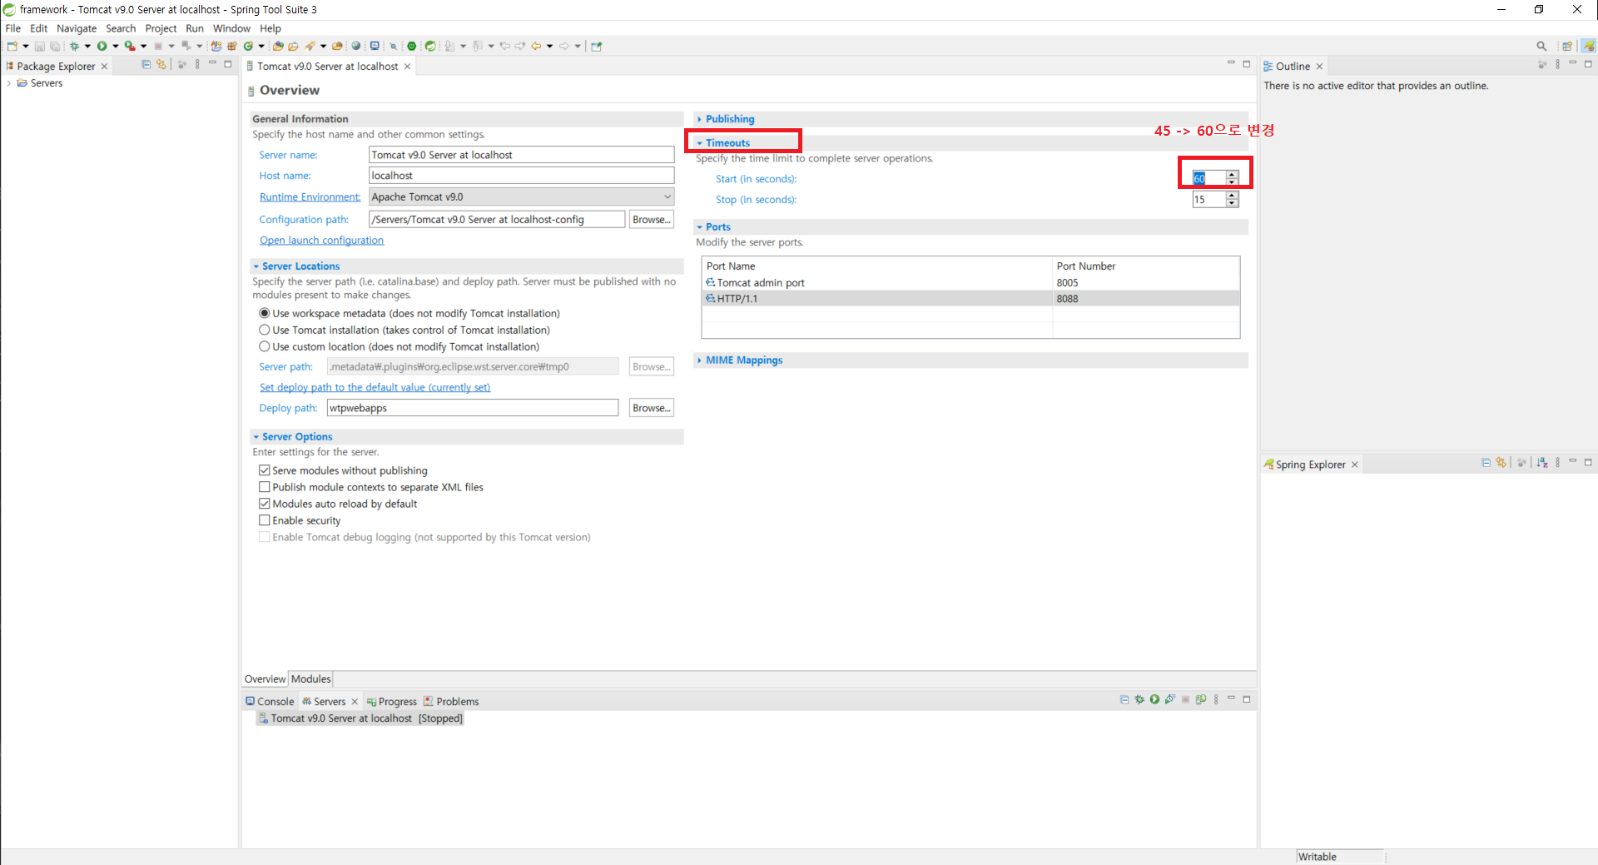This screenshot has width=1598, height=865.
Task: Open the Window menu
Action: pos(231,28)
